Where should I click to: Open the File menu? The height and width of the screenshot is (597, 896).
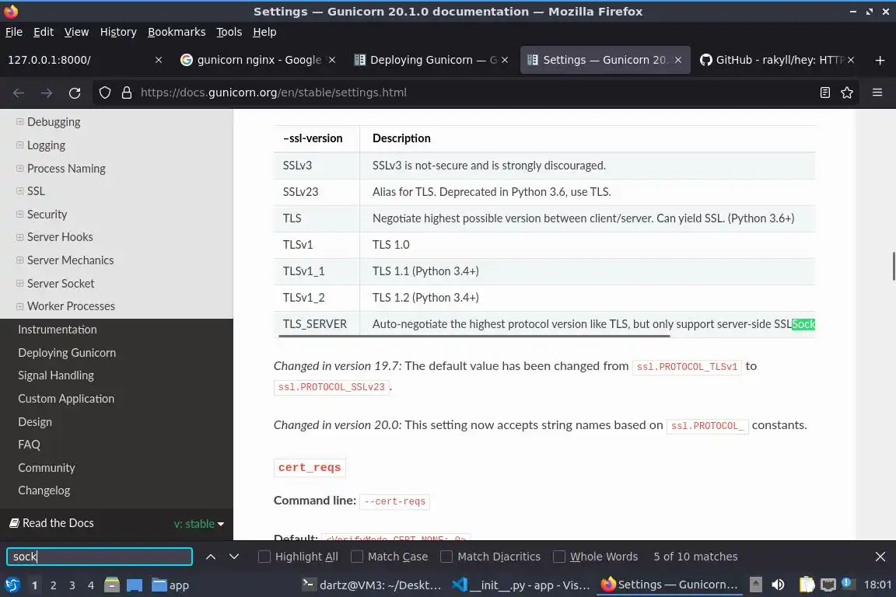point(14,32)
